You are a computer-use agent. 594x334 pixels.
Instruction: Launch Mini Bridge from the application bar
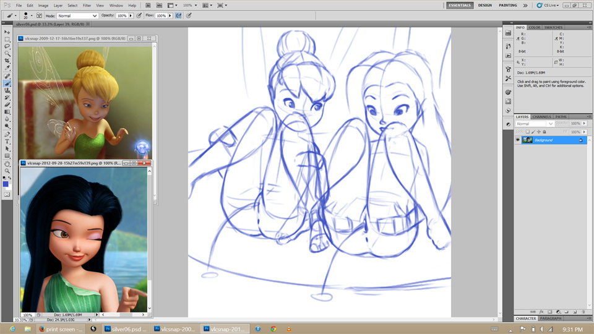pos(159,6)
